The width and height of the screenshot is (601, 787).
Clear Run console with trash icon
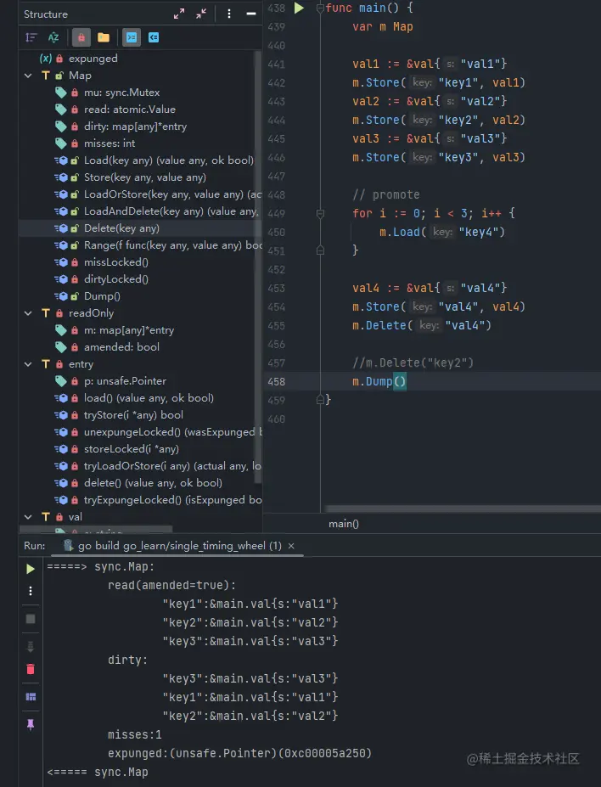[x=31, y=670]
